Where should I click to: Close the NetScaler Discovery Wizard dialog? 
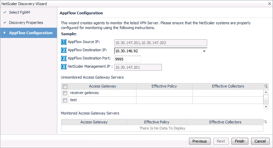[269, 4]
